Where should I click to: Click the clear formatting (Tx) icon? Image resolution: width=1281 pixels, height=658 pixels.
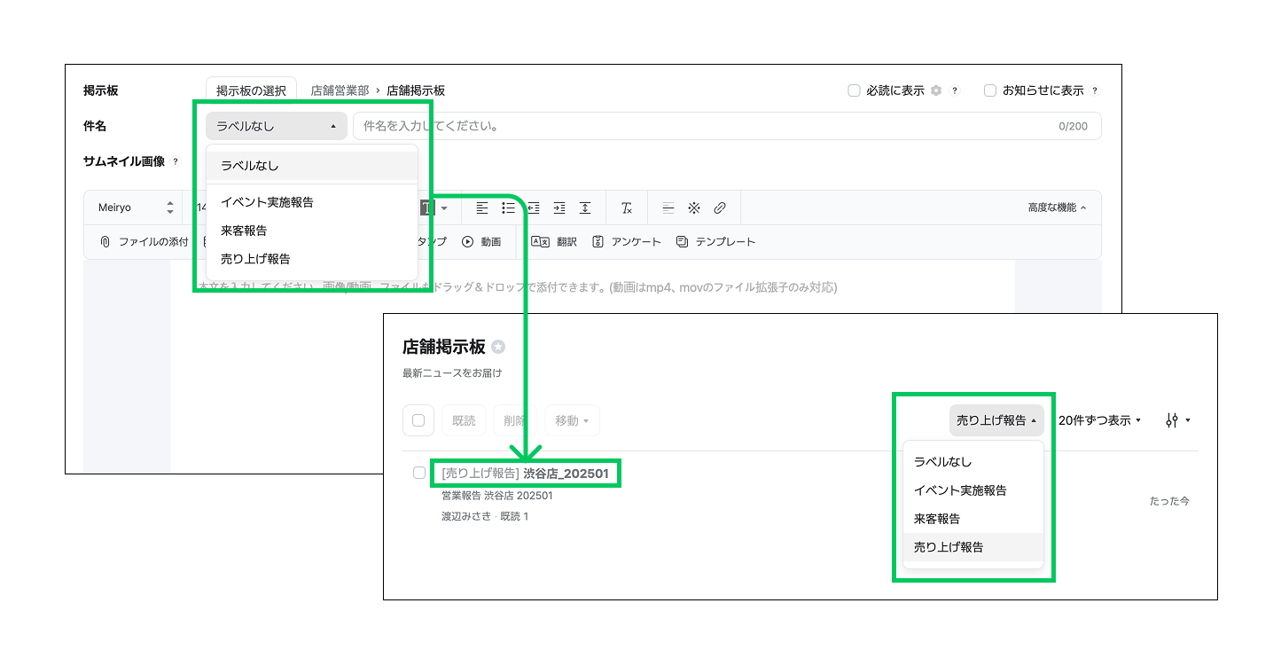[x=627, y=208]
